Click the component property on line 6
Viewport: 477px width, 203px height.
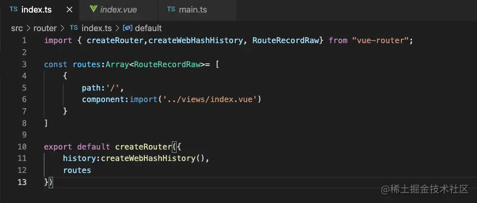103,99
